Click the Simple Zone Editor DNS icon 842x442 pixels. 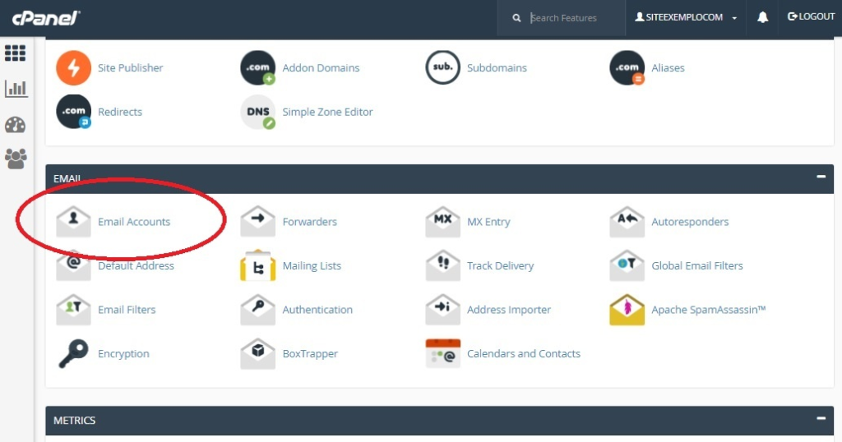(257, 113)
